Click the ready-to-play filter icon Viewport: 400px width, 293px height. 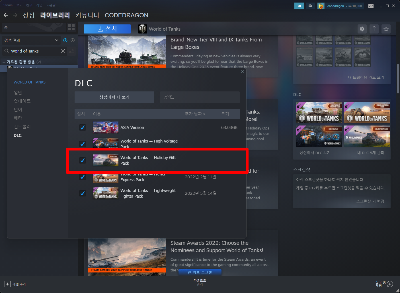coord(73,40)
